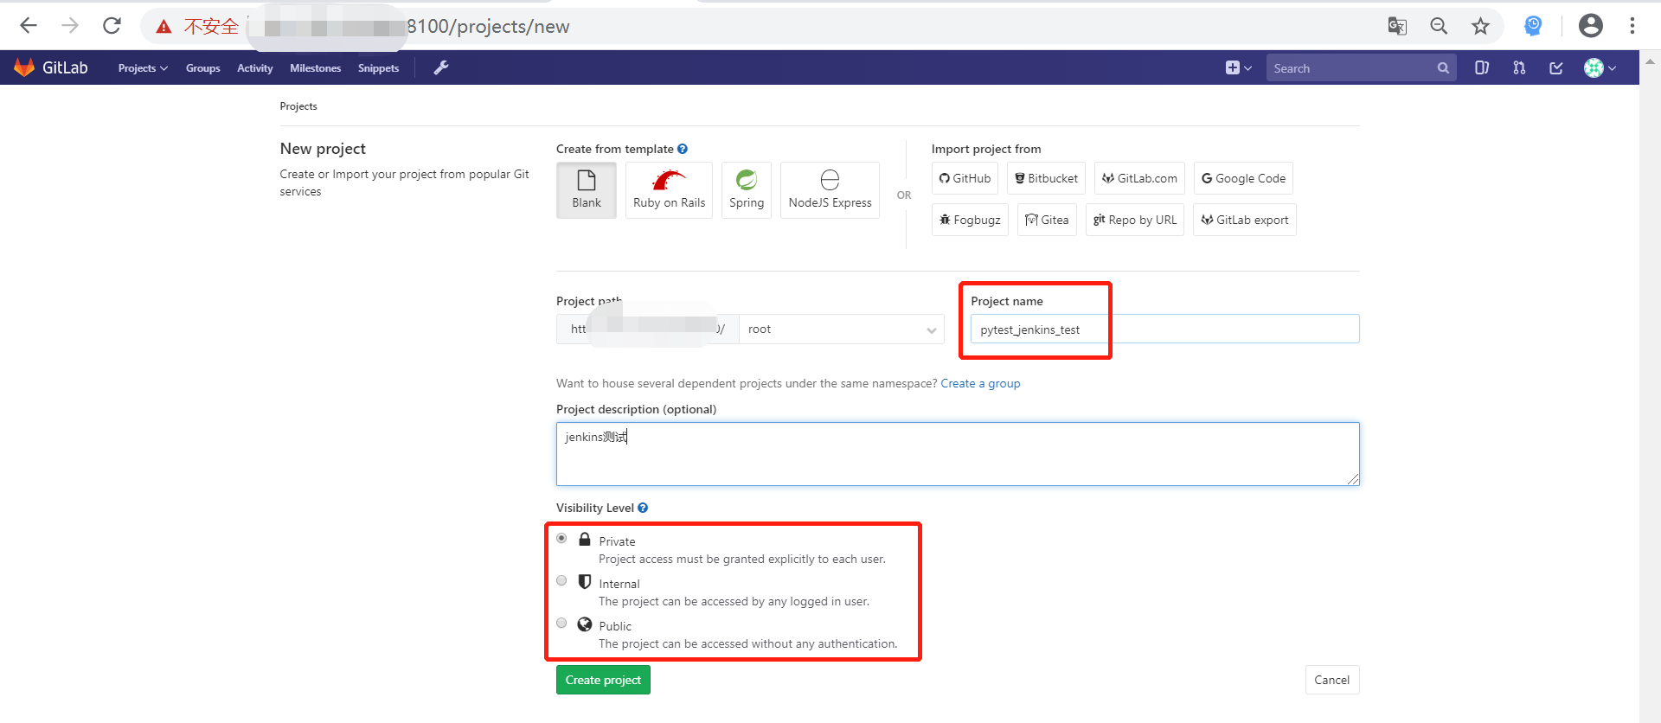
Task: Import project from Fogbugz
Action: tap(970, 220)
